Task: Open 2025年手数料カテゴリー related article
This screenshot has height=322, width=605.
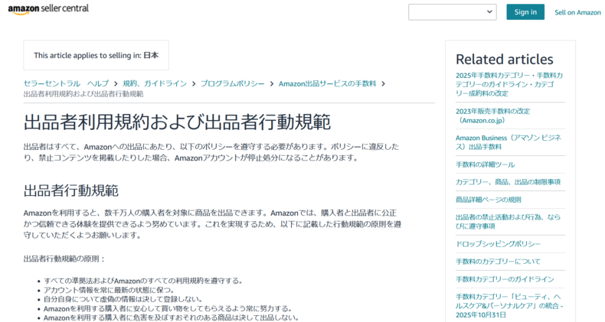Action: (x=509, y=84)
